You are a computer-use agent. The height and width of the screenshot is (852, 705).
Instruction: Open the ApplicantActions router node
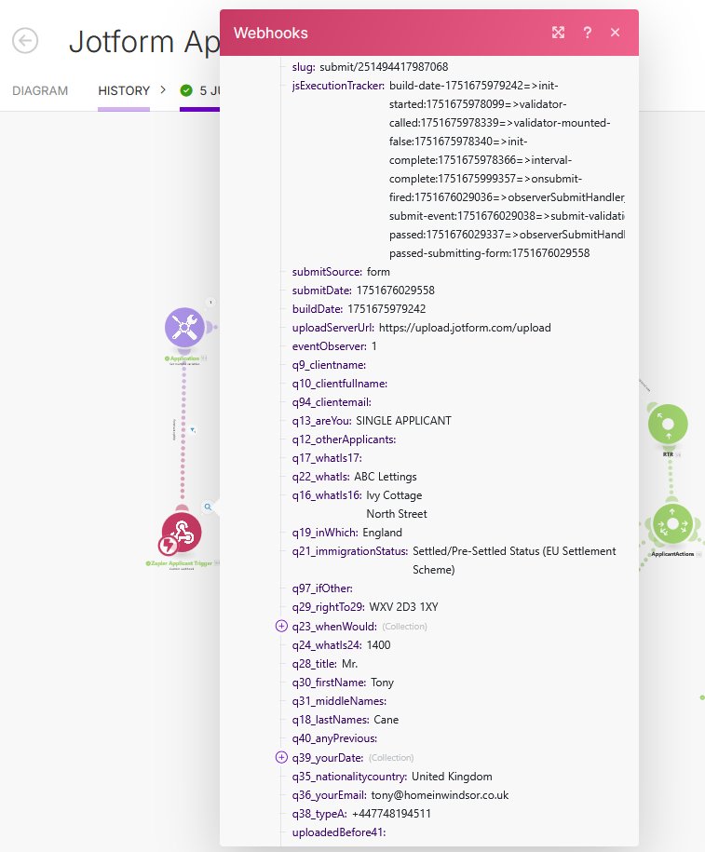672,524
